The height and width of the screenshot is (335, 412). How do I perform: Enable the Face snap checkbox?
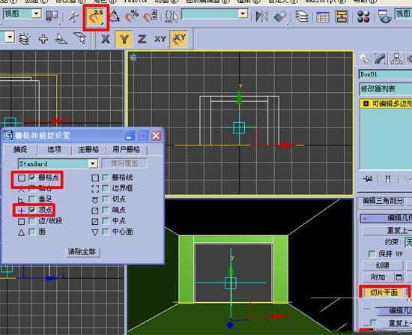click(31, 232)
